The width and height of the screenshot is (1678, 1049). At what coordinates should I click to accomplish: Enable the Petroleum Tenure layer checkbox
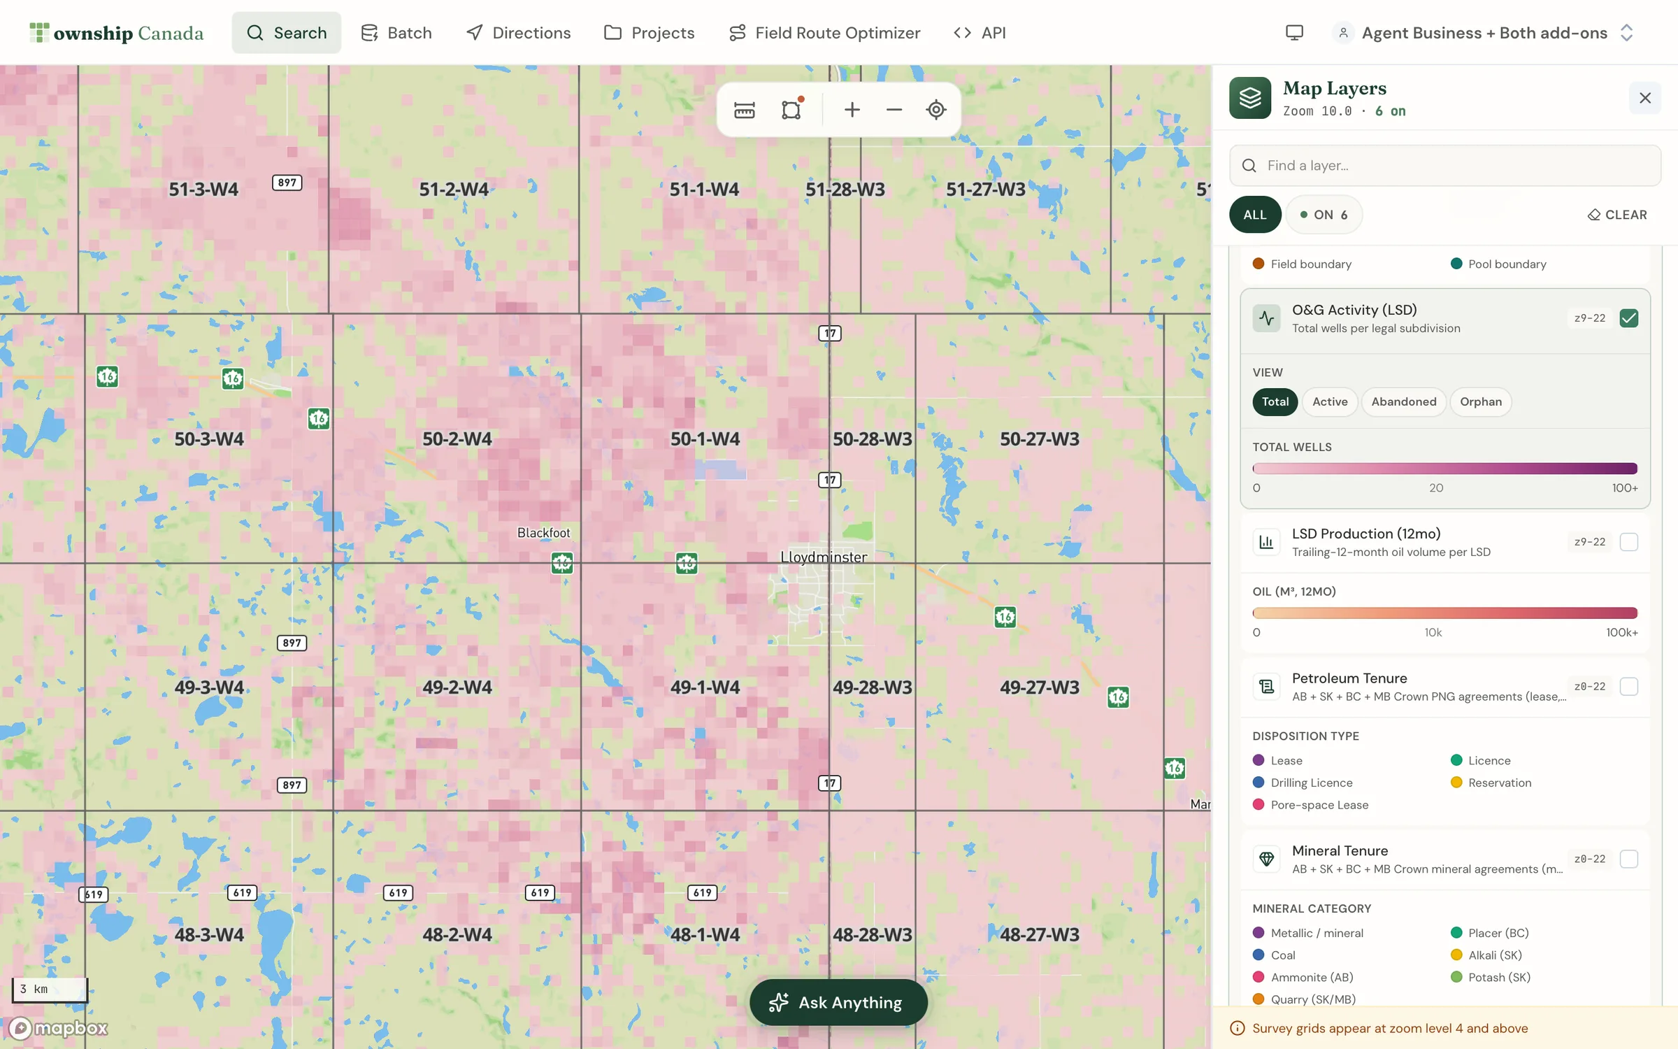point(1628,687)
